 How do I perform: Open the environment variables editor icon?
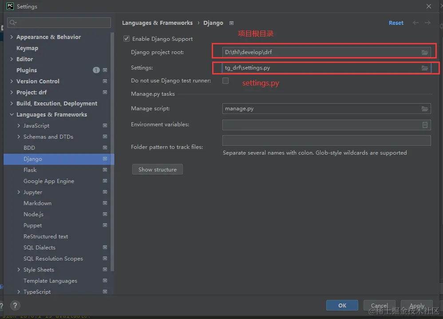(425, 125)
